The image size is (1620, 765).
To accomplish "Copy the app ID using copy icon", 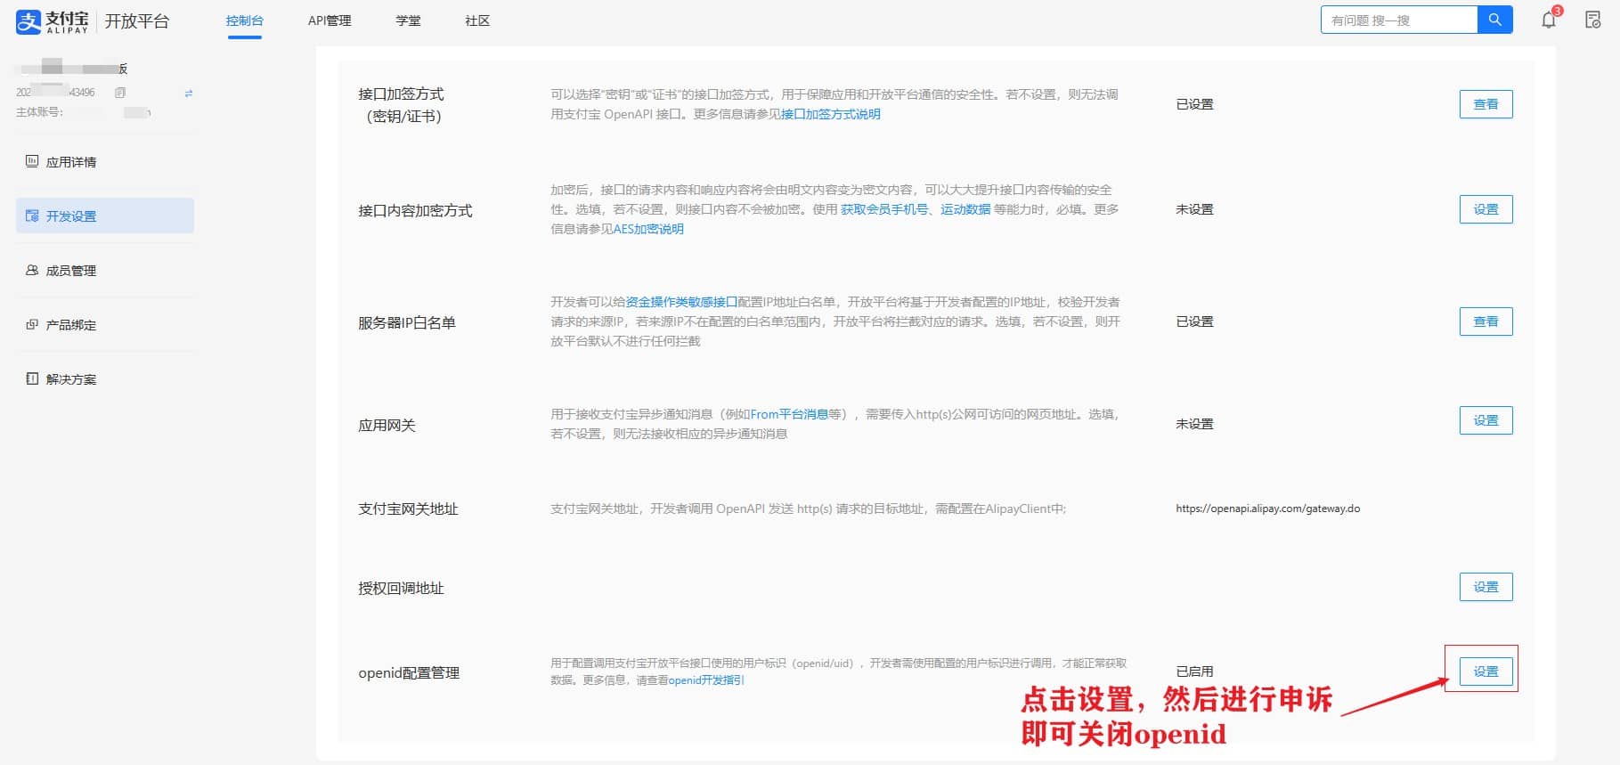I will (x=120, y=93).
